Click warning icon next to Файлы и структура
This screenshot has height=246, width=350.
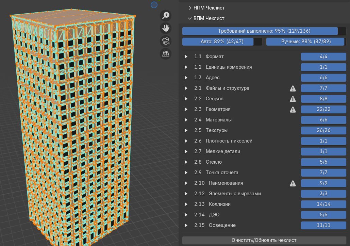pyautogui.click(x=293, y=88)
